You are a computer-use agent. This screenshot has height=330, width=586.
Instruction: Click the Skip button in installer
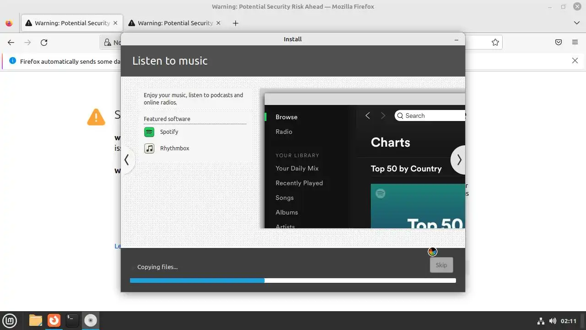coord(441,265)
